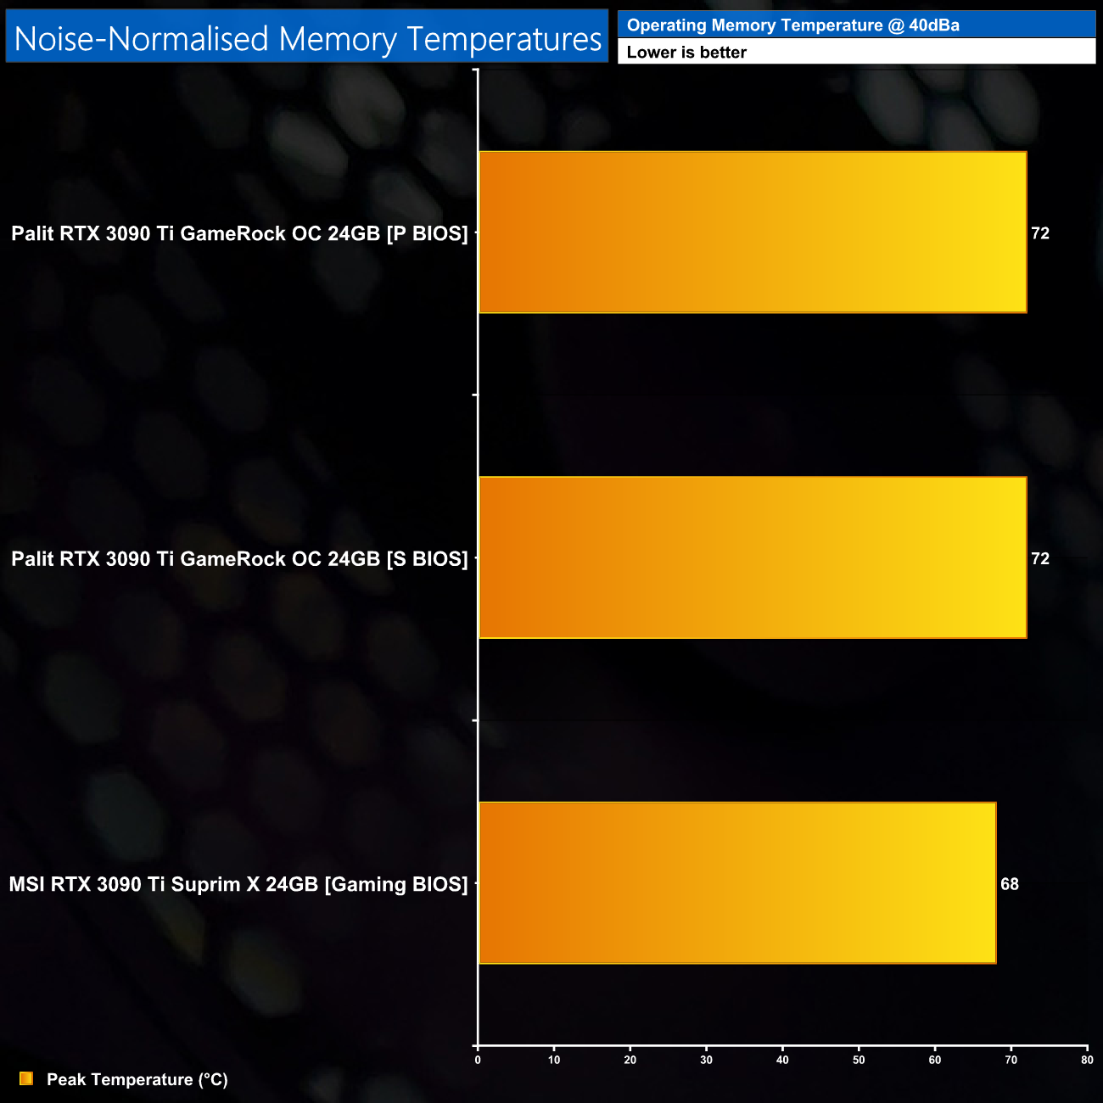
Task: Select the MSI Suprim X bar
Action: click(x=737, y=883)
